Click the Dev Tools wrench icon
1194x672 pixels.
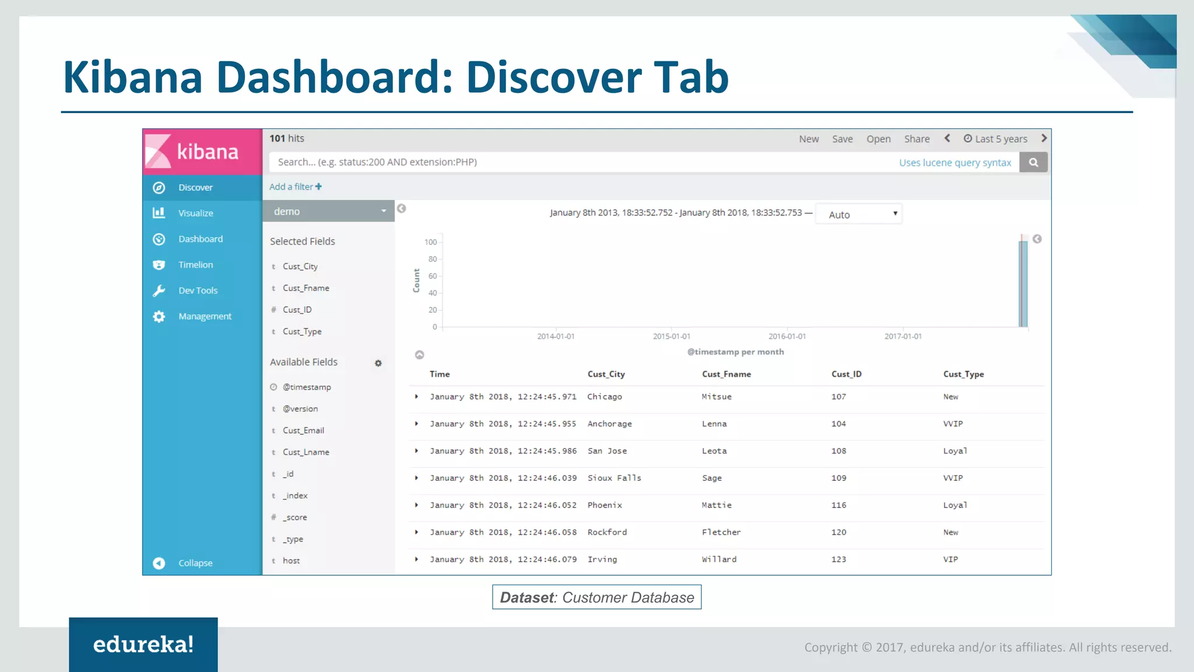click(159, 290)
